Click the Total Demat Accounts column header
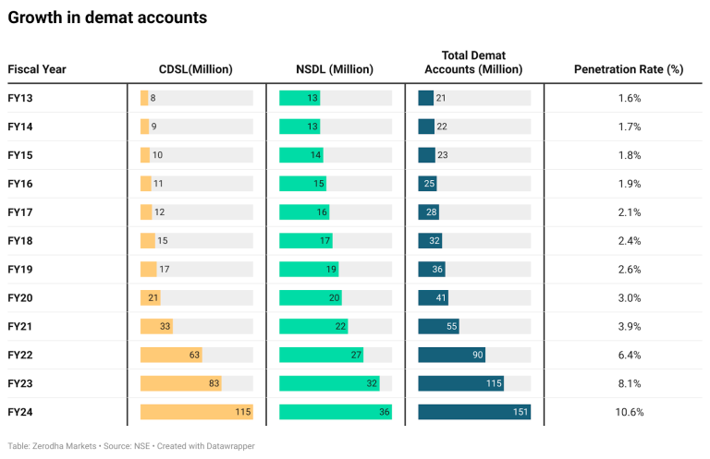 [x=473, y=63]
